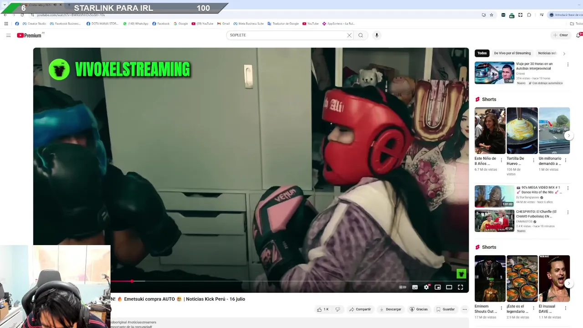Save video with the Guardar button
This screenshot has width=583, height=328.
tap(445, 309)
